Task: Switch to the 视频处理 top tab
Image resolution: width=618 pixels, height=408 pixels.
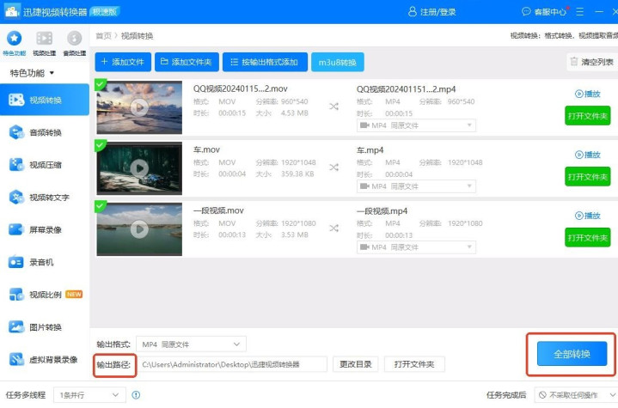Action: point(44,41)
